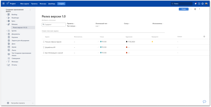211x107 pixels.
Task: Click the blue Релиз button
Action: pyautogui.click(x=184, y=9)
